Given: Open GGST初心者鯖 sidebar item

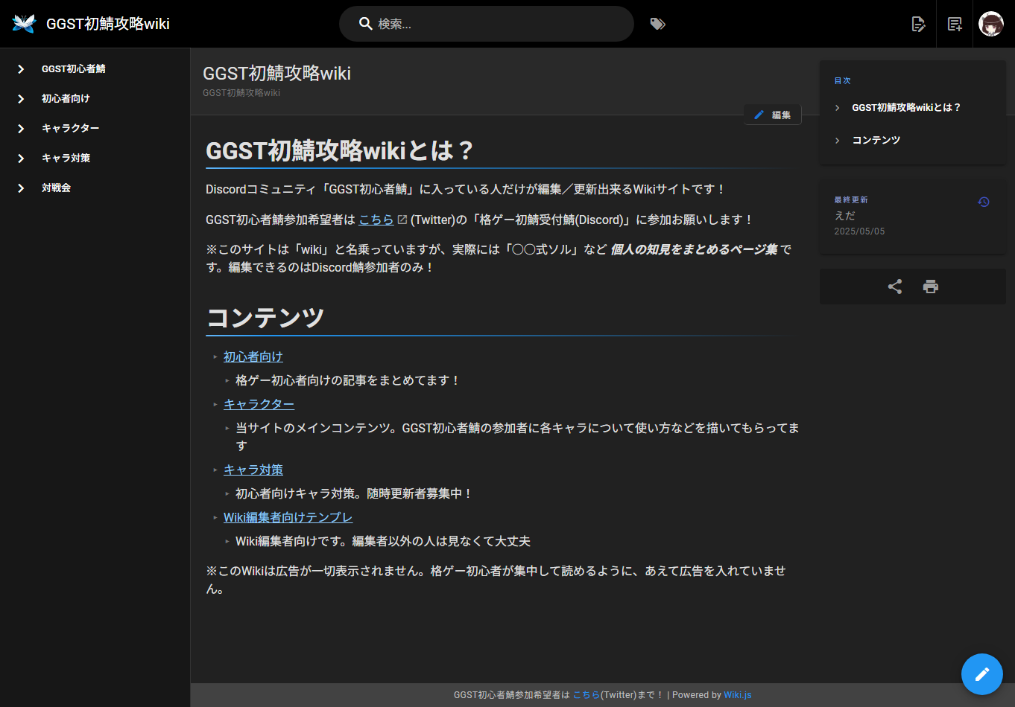Looking at the screenshot, I should tap(95, 68).
